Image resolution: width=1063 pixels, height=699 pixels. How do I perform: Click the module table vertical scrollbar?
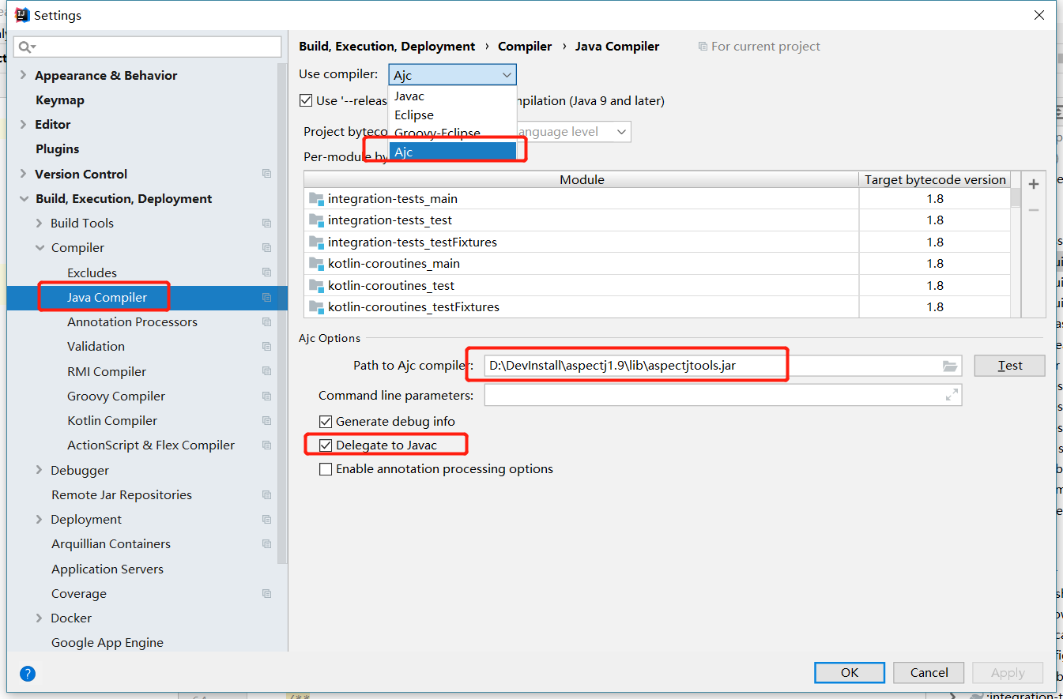point(1016,197)
